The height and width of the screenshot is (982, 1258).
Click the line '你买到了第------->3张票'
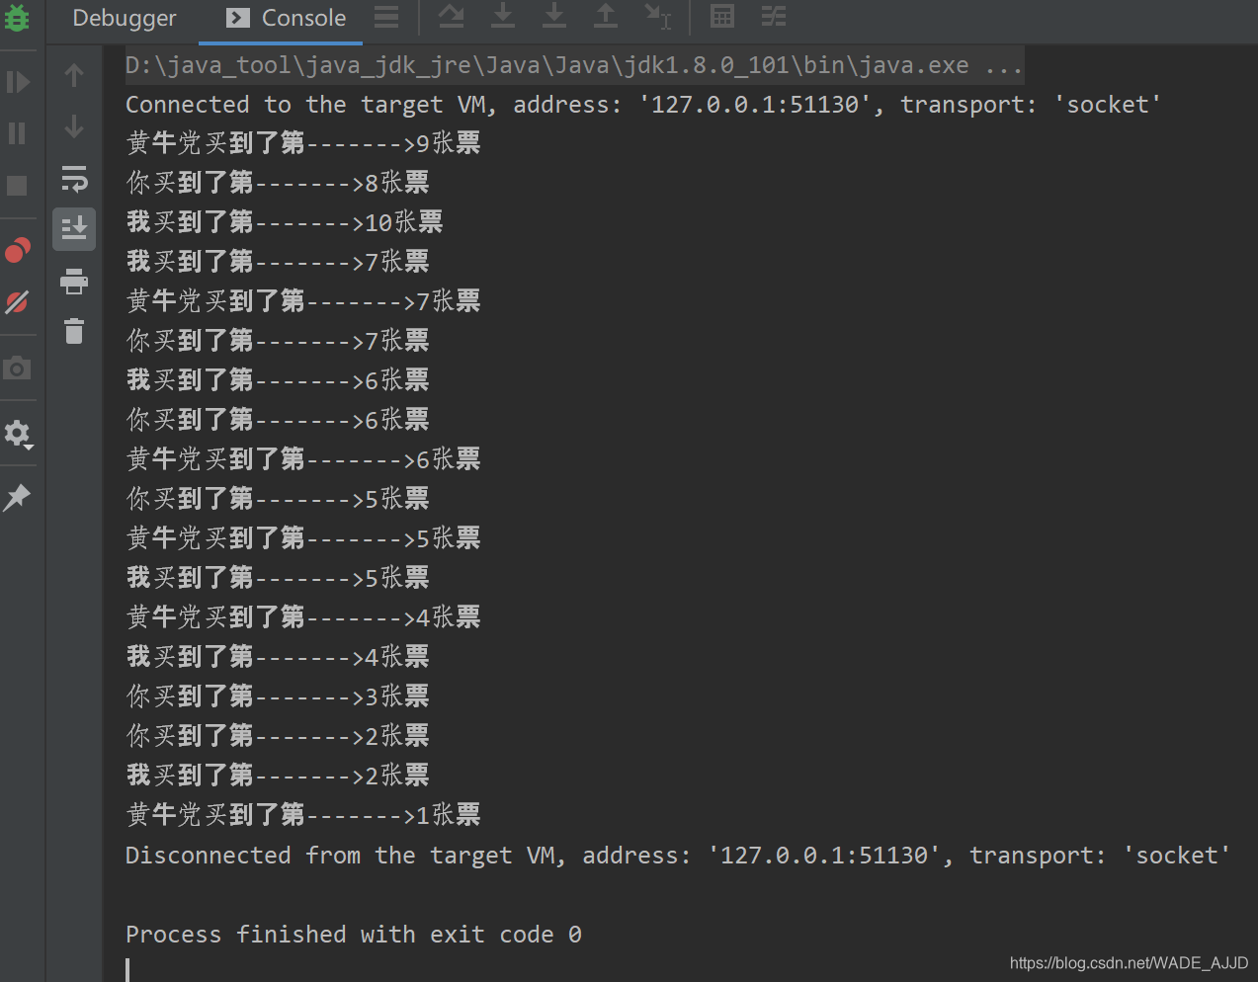tap(278, 696)
